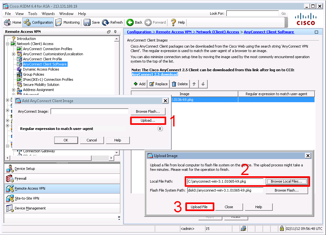Screen dimensions: 326x235
Task: Maximize the content pane with the square icon
Action: [x=316, y=32]
